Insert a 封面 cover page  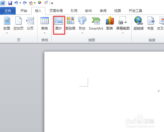click(7, 23)
